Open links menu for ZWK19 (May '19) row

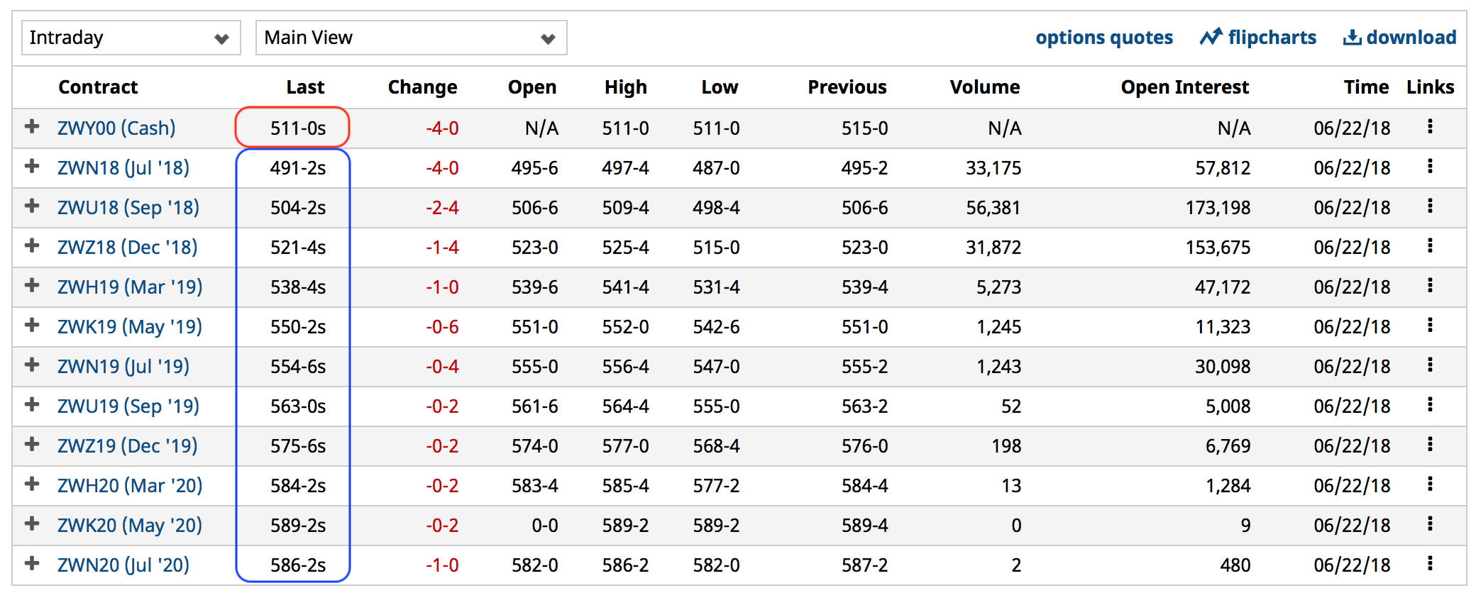1430,326
